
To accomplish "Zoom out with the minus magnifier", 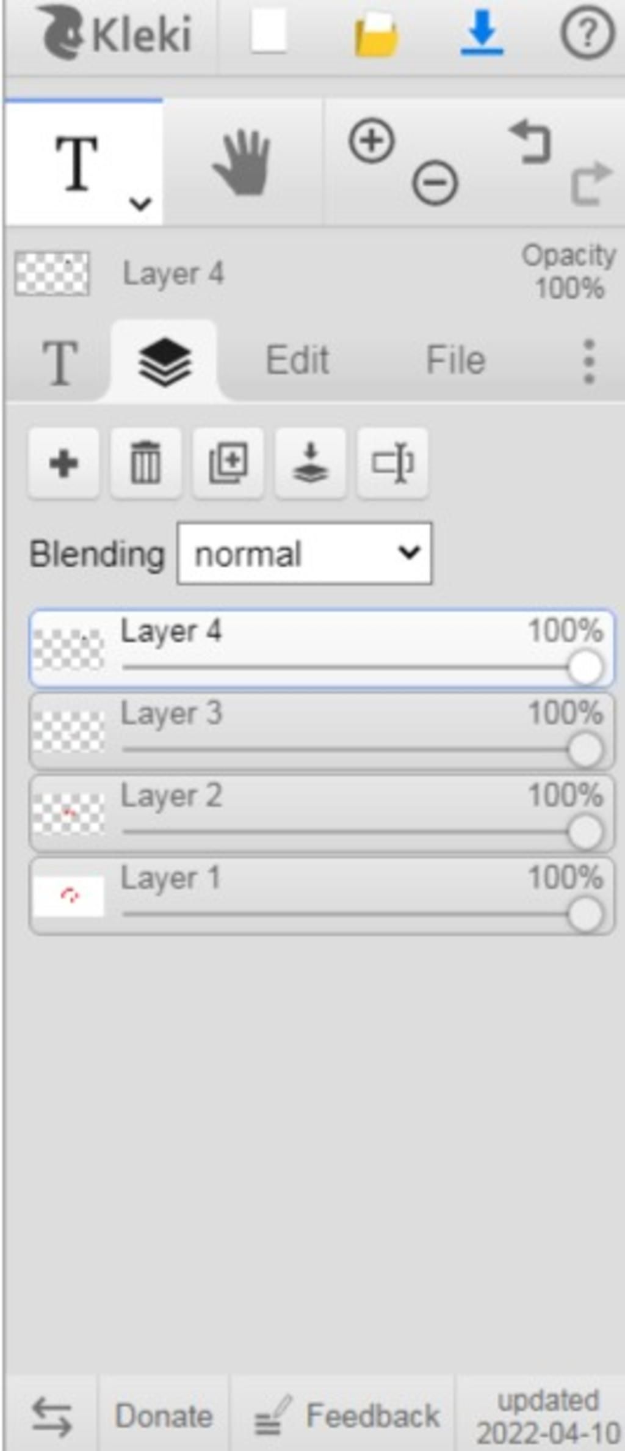I will [x=435, y=183].
